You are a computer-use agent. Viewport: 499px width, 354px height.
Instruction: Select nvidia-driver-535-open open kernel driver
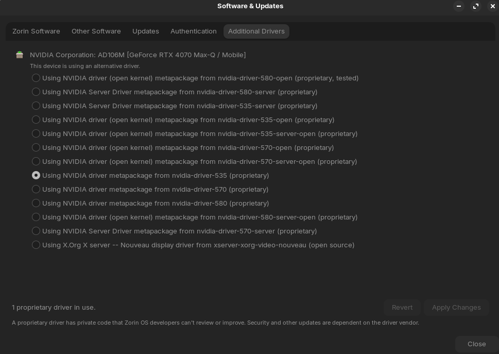(36, 120)
